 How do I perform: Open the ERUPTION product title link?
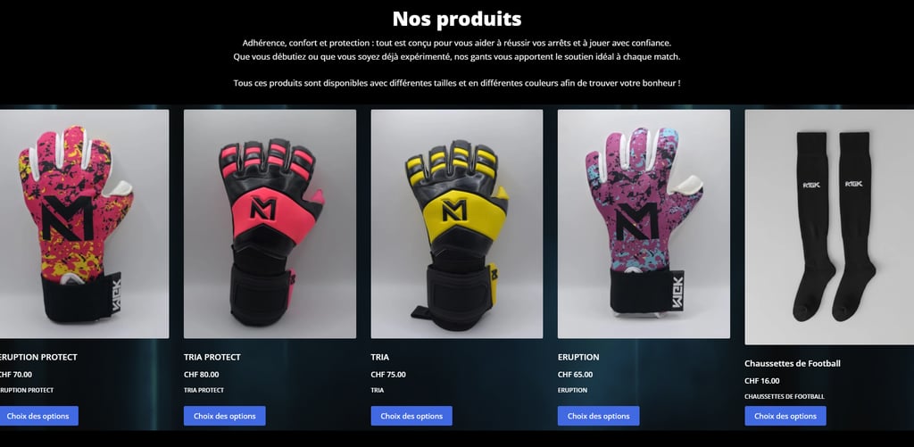tap(578, 357)
